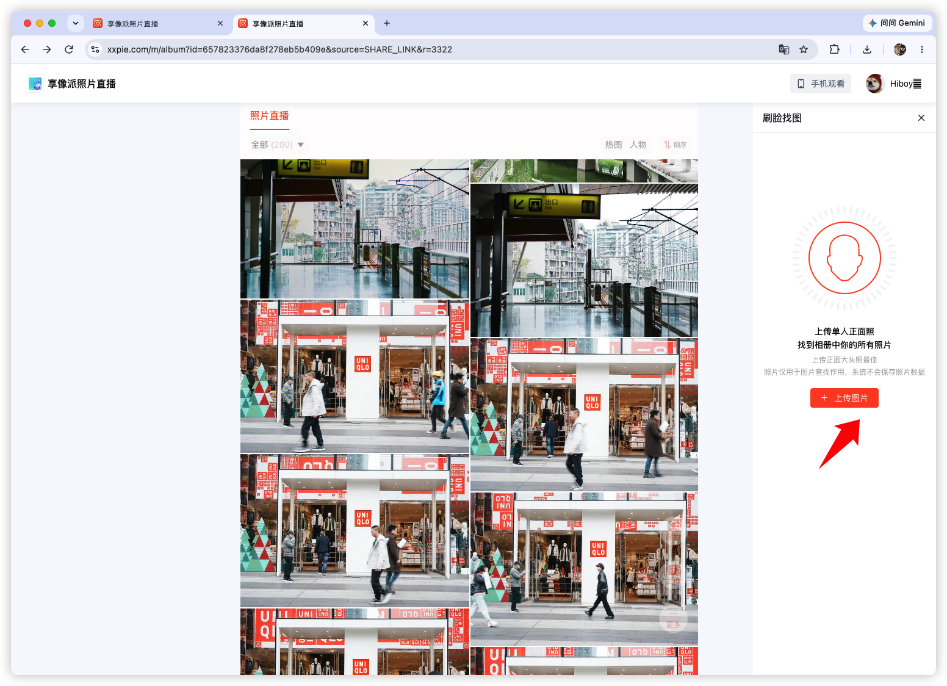
Task: Click the 享像派照片直播 site title
Action: pyautogui.click(x=82, y=84)
